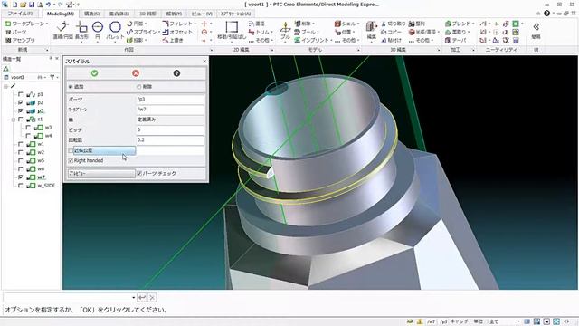Expand the 3D Edit (3D 編集) group launcher
Image resolution: width=579 pixels, height=326 pixels.
tap(439, 50)
